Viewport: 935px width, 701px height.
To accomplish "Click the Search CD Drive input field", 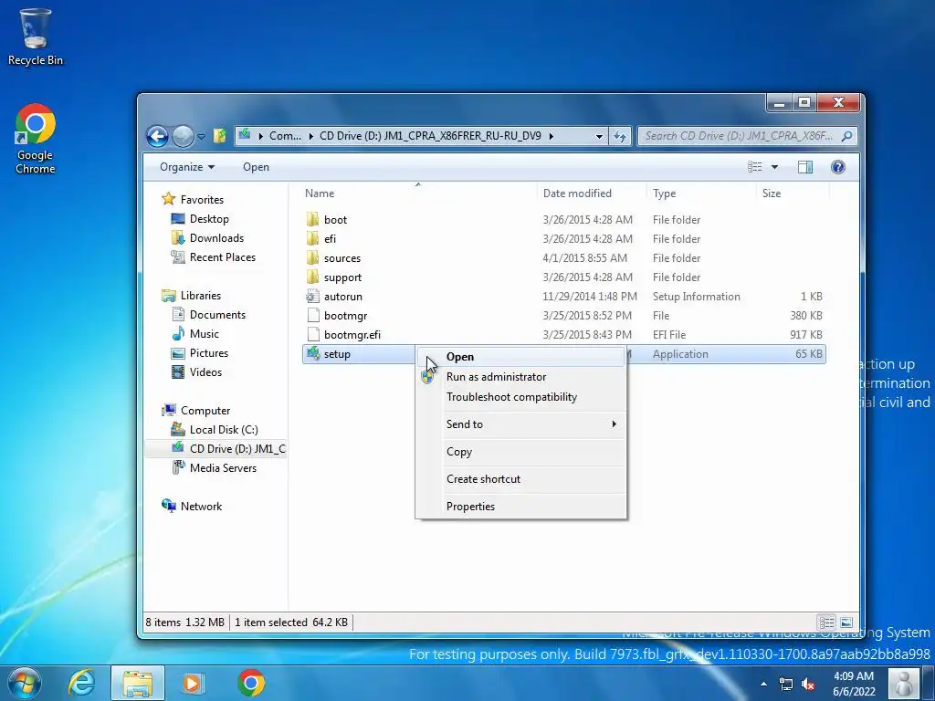I will pos(738,136).
